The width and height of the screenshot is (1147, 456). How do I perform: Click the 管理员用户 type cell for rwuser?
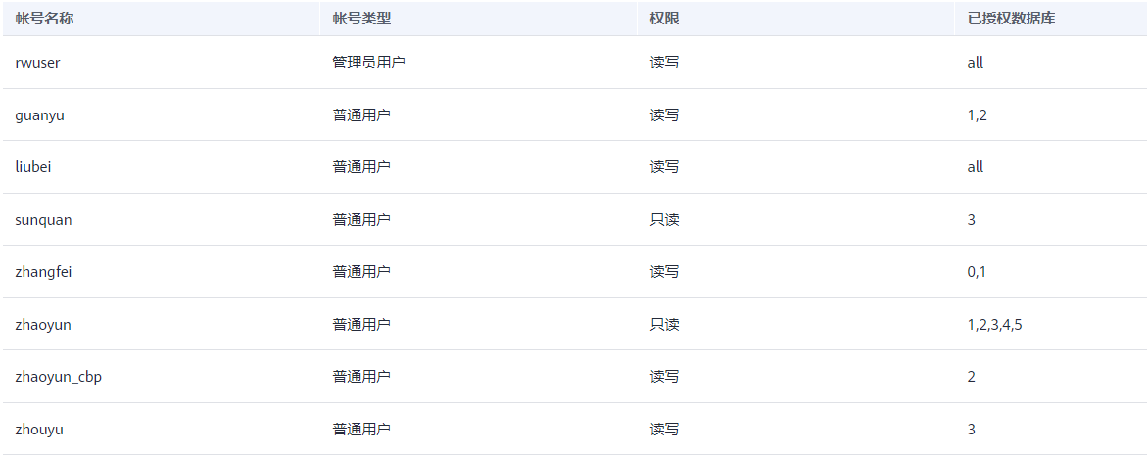368,63
